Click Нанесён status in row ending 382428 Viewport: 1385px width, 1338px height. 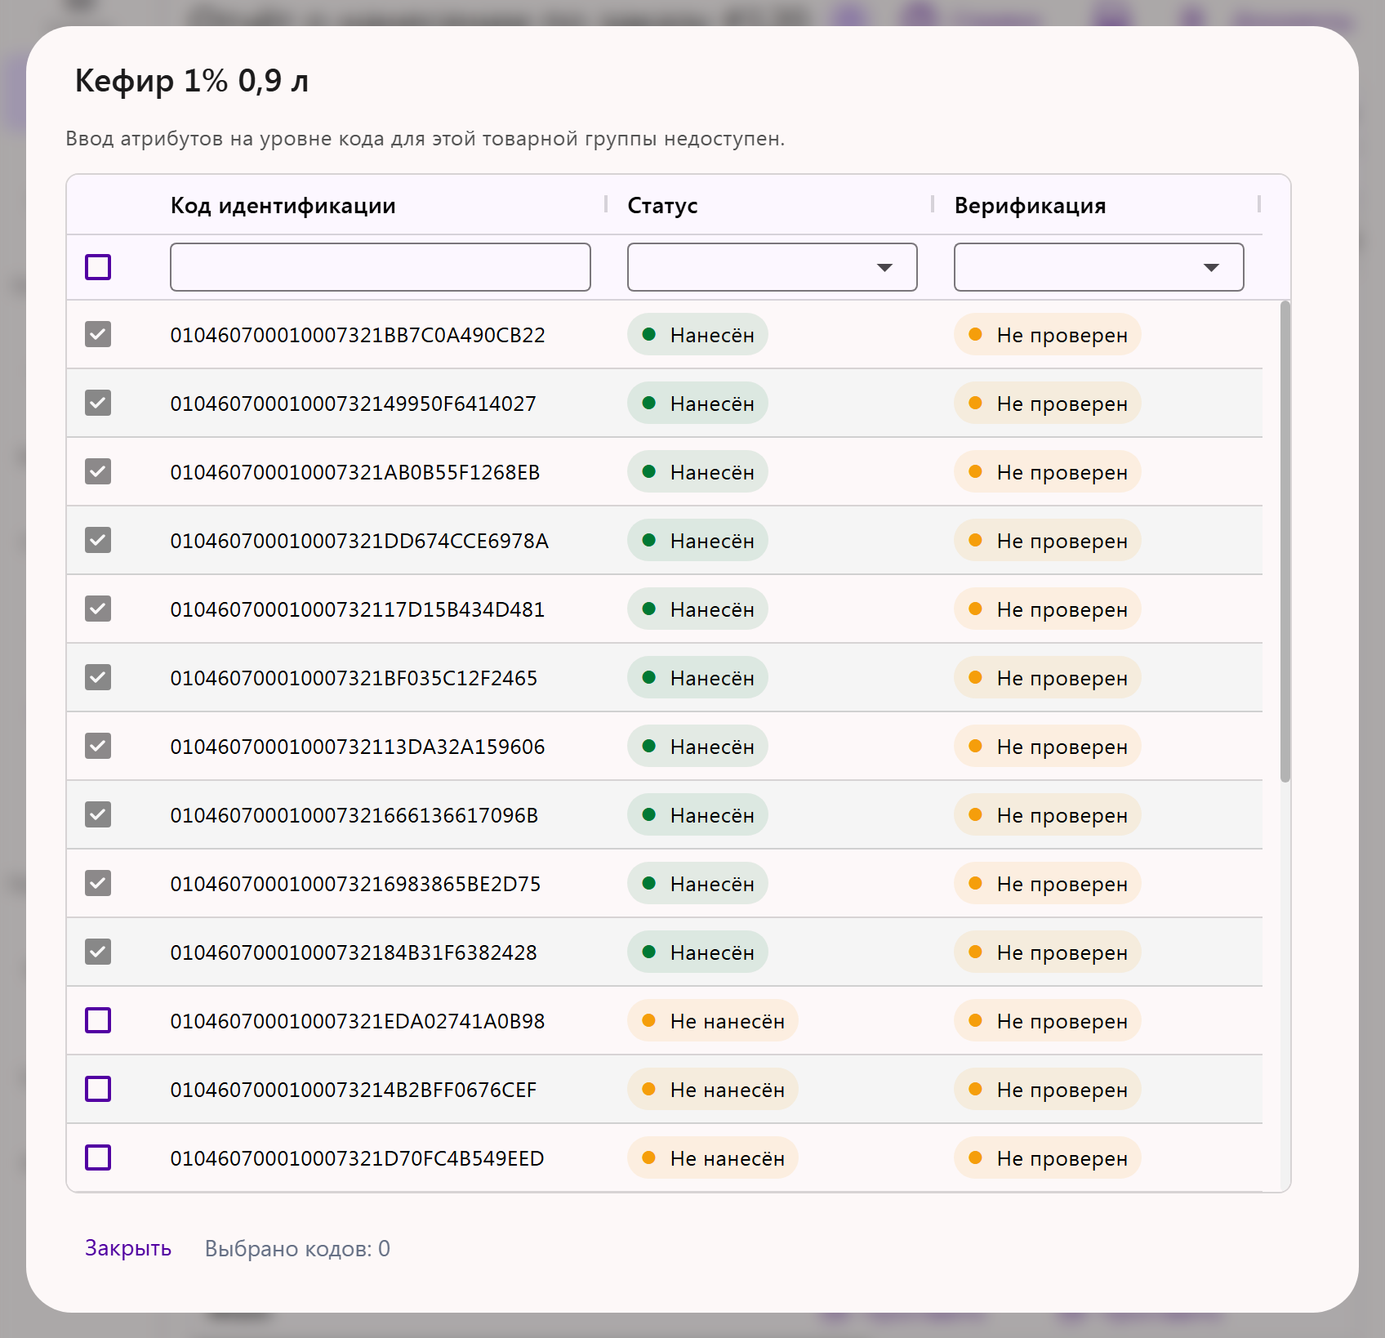coord(697,952)
